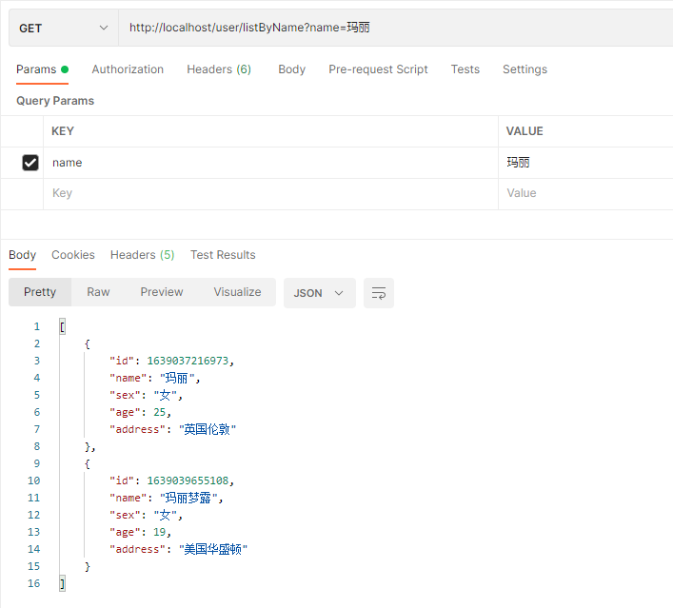Select the request Body tab
Screen dimensions: 673x608
point(291,69)
